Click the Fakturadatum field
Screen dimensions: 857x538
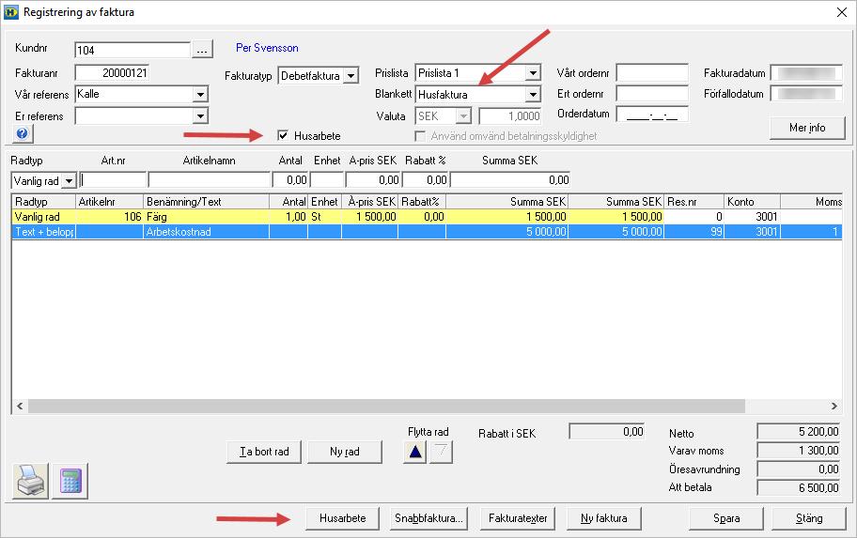coord(806,72)
